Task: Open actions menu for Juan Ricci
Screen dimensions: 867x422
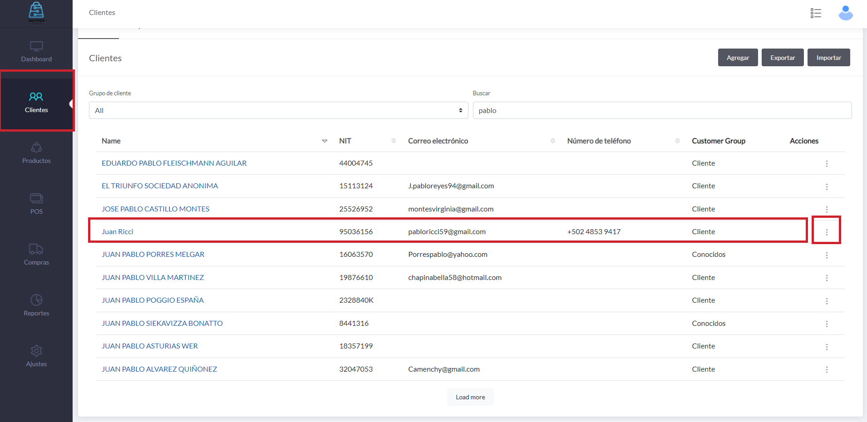Action: point(826,232)
